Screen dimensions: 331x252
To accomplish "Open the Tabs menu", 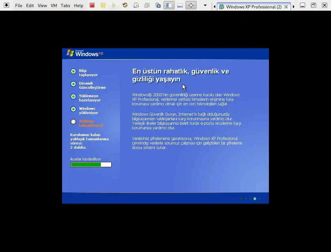I will point(65,6).
